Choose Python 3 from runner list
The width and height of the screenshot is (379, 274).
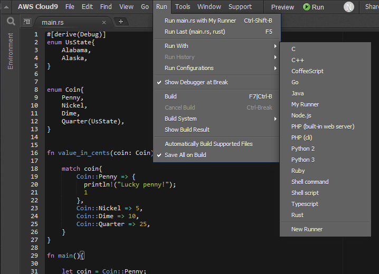[x=302, y=160]
